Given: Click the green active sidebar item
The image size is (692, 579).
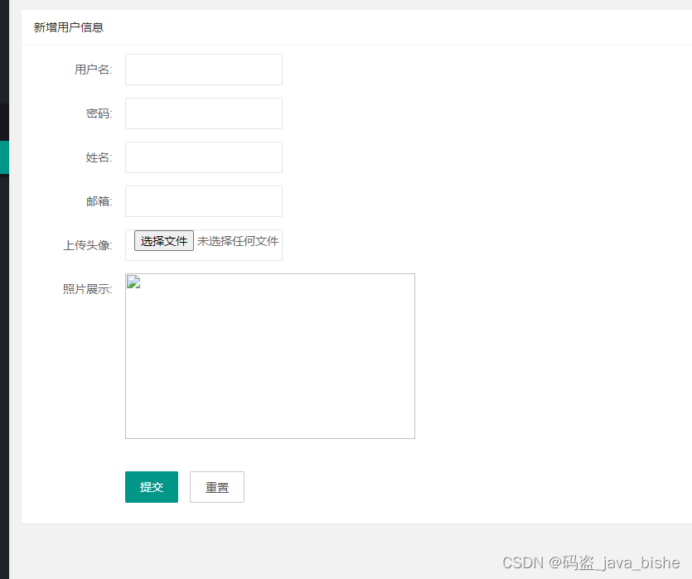Looking at the screenshot, I should tap(4, 157).
